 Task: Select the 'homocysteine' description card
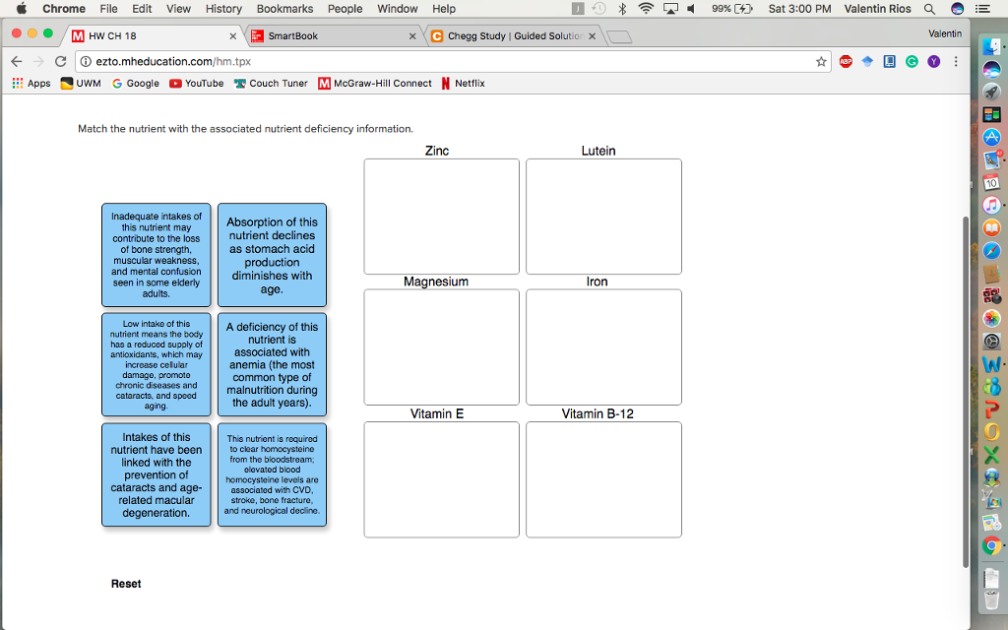point(272,474)
